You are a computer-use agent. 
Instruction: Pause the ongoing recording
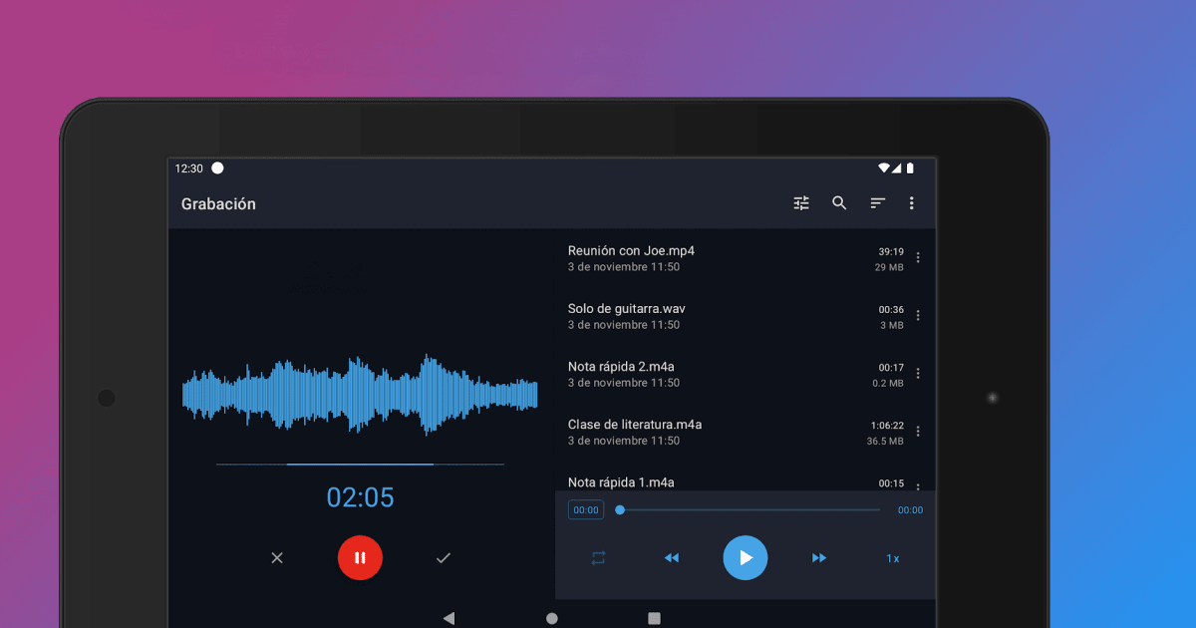[360, 557]
